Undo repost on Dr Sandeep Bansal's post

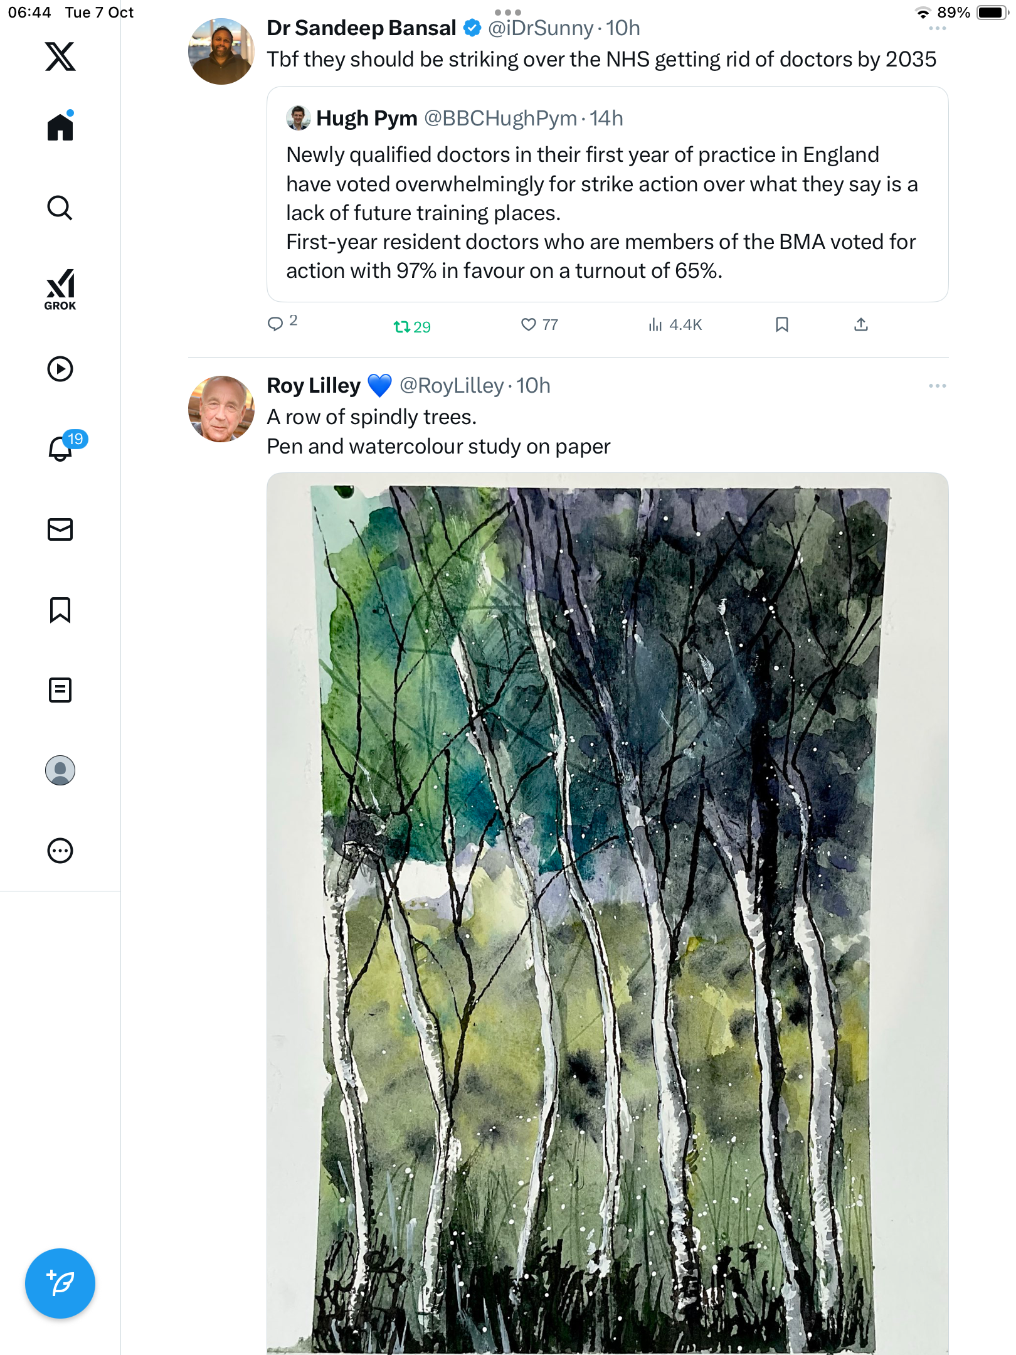[x=402, y=326]
